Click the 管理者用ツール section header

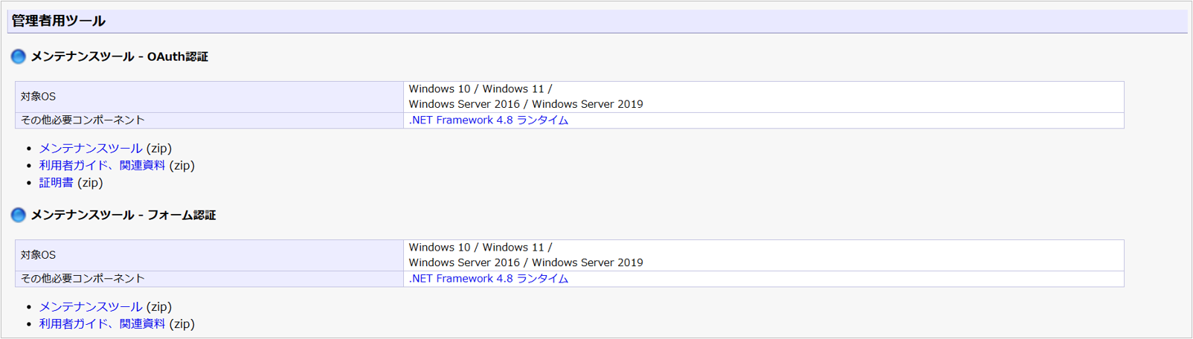[58, 21]
